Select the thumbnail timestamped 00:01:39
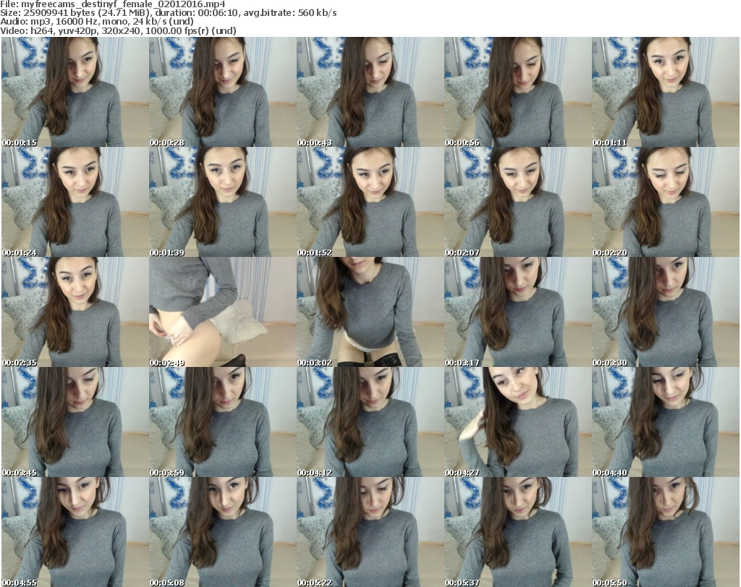The height and width of the screenshot is (587, 741). tap(223, 202)
